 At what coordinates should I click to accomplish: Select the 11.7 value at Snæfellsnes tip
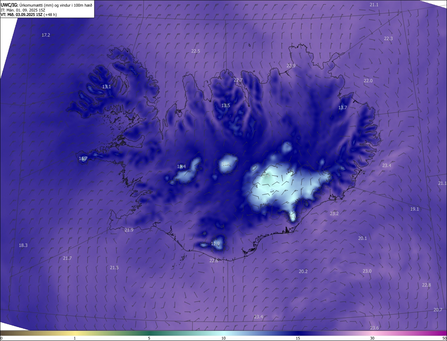[x=83, y=158]
